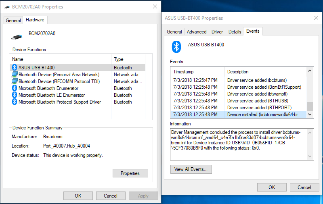Select Bluetooth Device (RFCOMM Protocol TDI) row
Viewport: 323px width, 204px height.
click(x=78, y=81)
